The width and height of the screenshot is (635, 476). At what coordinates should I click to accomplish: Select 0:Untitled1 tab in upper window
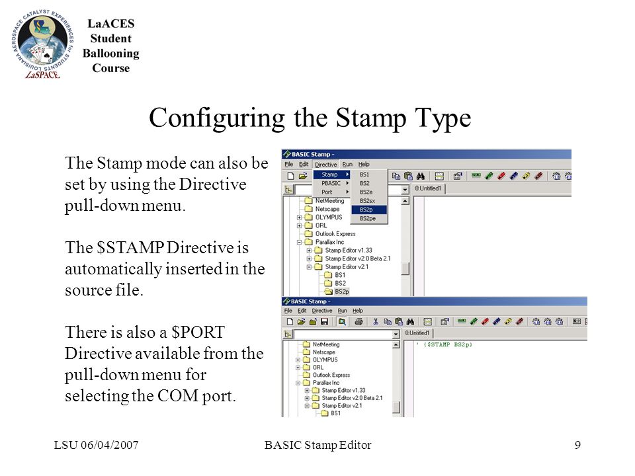[428, 188]
